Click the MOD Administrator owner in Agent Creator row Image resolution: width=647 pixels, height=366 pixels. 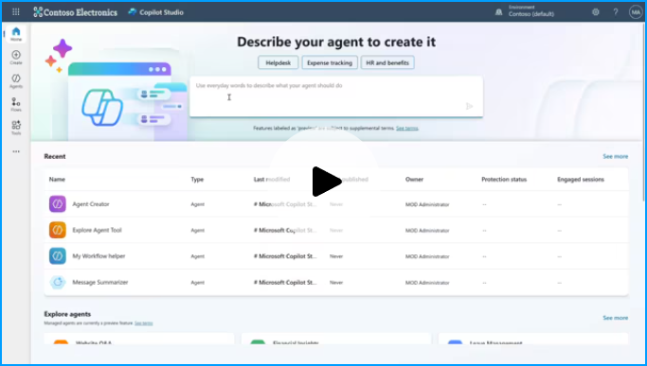pos(427,204)
